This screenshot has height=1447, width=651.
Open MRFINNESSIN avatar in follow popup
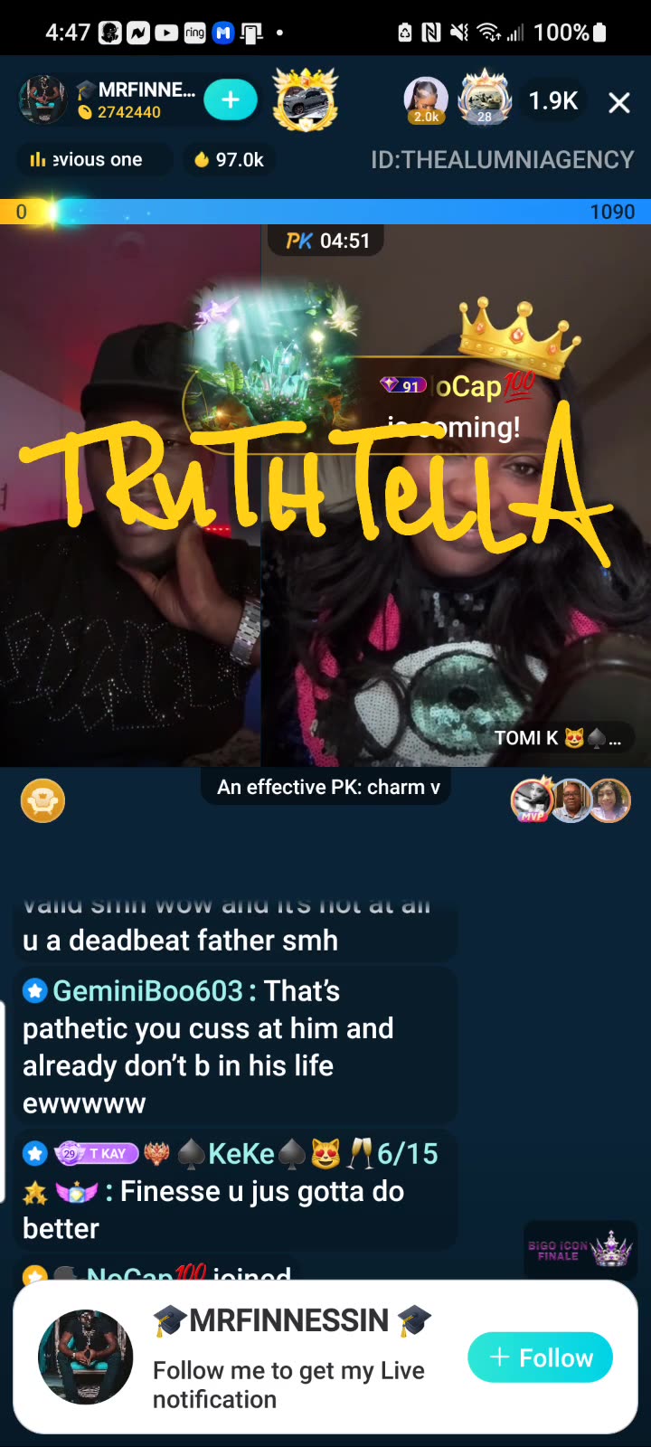[x=85, y=1357]
